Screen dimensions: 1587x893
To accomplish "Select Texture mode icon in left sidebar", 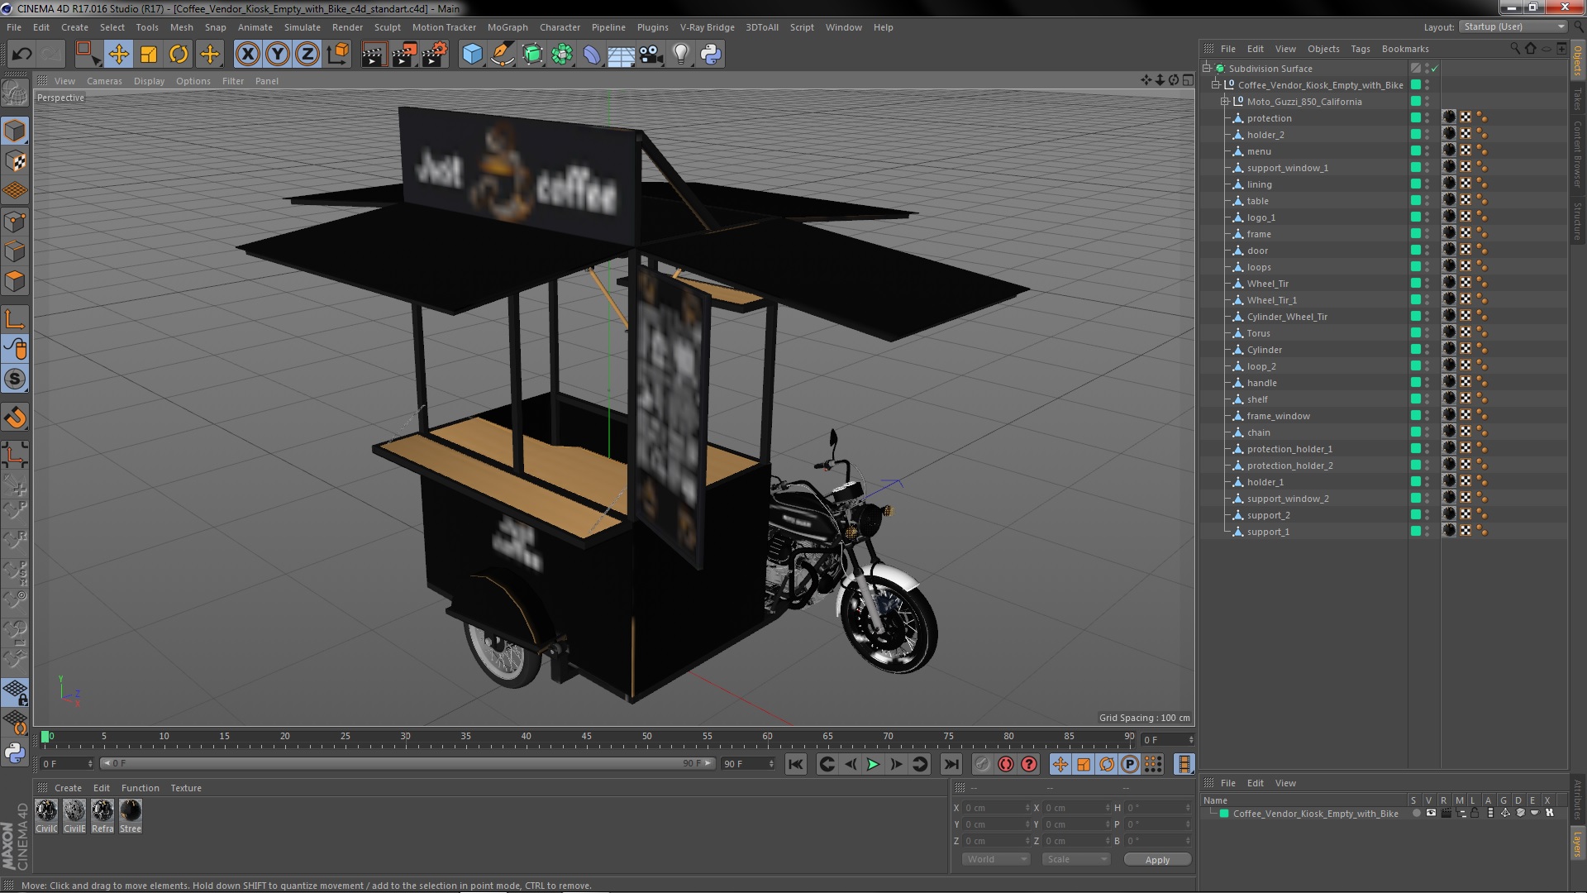I will (15, 161).
